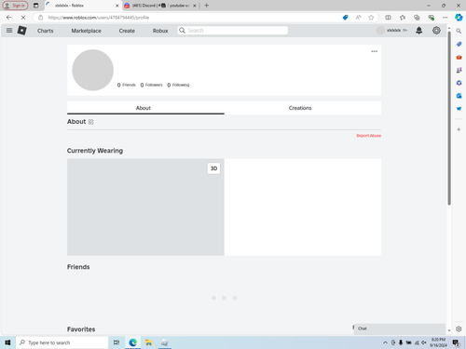Open the Windows Start menu
Viewport: 466px width, 349px height.
(x=7, y=342)
